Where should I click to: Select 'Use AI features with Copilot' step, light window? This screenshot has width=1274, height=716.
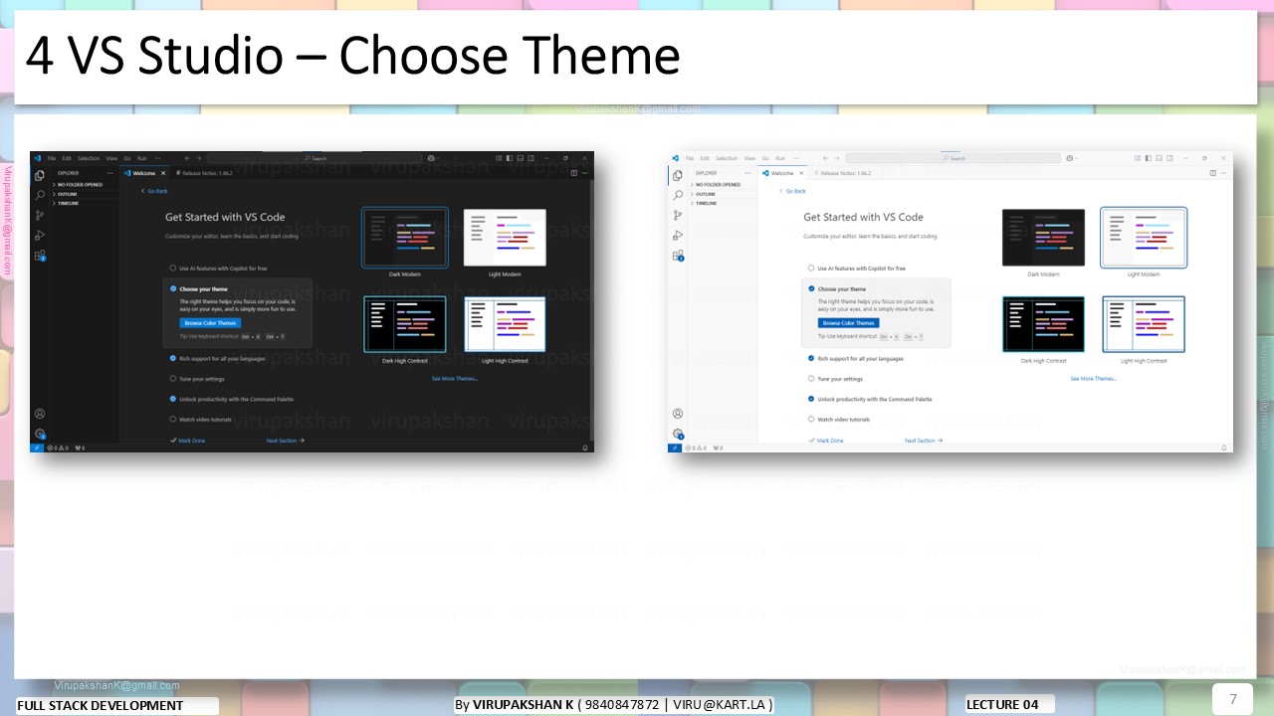tap(856, 268)
